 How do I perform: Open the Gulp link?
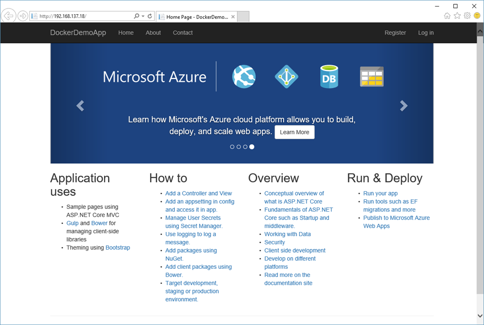click(72, 223)
